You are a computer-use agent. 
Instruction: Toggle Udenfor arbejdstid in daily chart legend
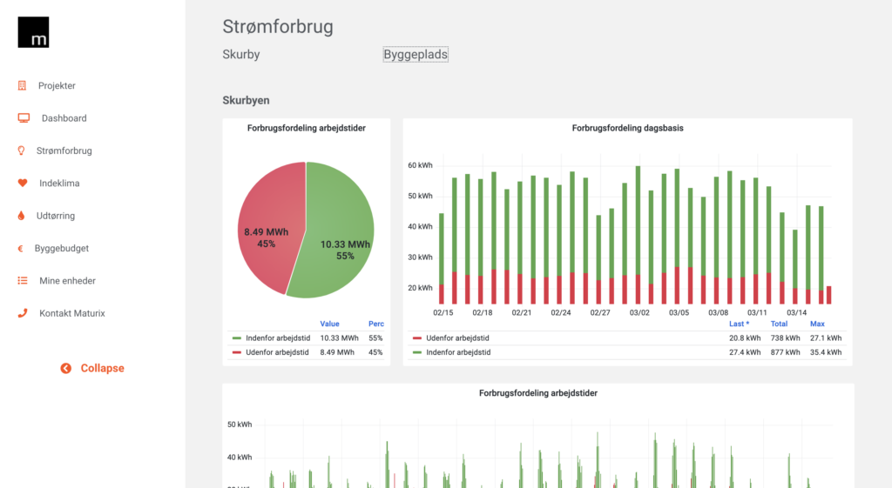click(x=457, y=338)
